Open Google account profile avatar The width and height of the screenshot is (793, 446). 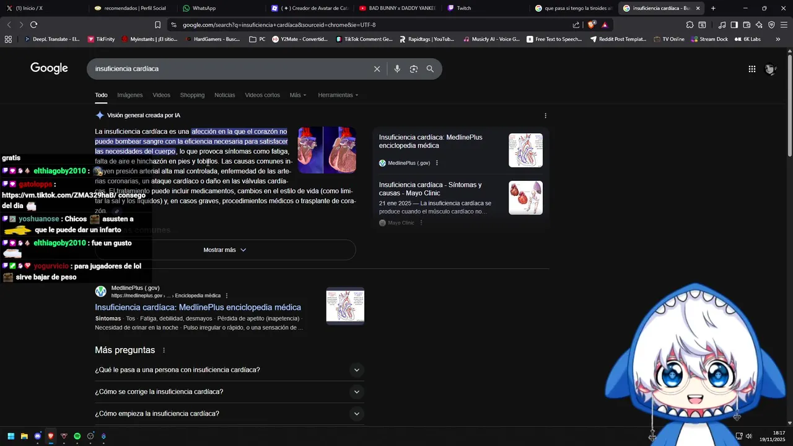click(x=771, y=69)
